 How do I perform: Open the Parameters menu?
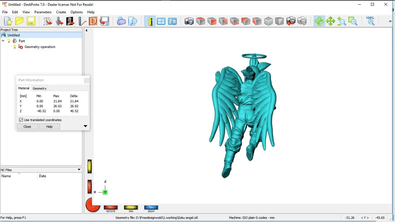pyautogui.click(x=43, y=12)
